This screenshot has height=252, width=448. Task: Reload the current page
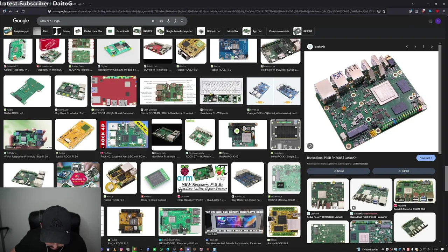[x=23, y=11]
